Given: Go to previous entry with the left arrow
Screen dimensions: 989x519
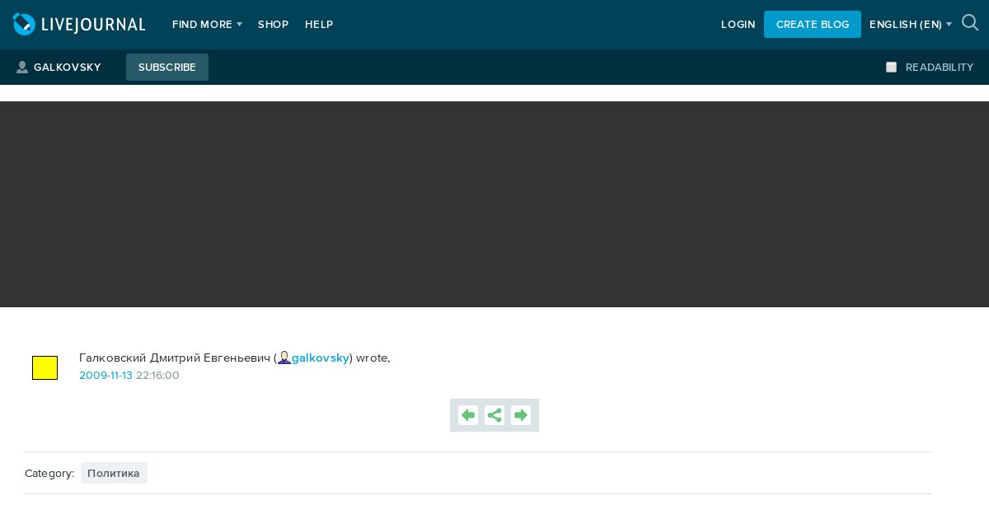Looking at the screenshot, I should coord(468,415).
